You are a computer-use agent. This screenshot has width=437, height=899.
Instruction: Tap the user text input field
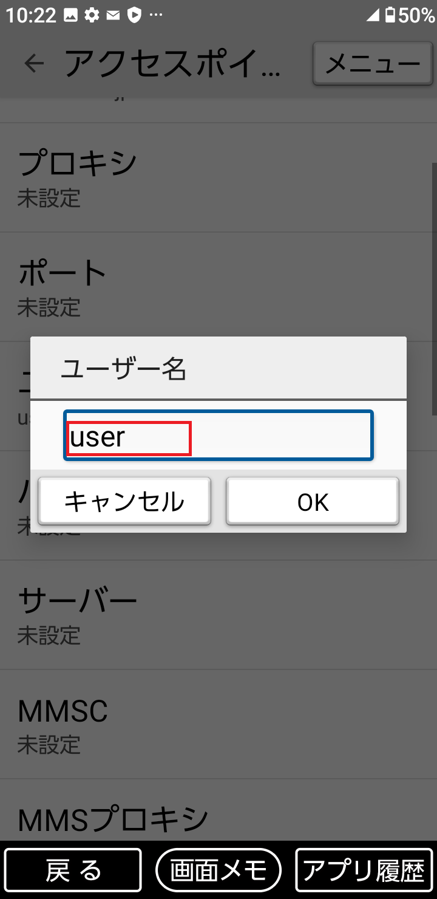tap(218, 436)
